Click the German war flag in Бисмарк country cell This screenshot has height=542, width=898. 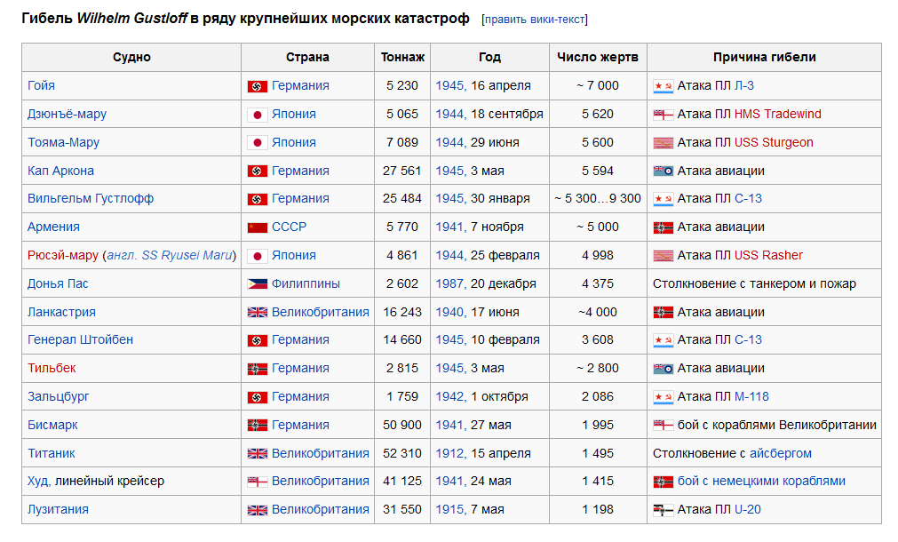point(258,425)
